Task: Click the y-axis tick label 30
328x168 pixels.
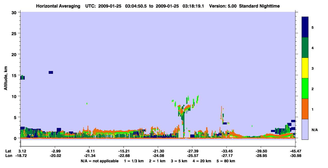Action: coord(15,12)
